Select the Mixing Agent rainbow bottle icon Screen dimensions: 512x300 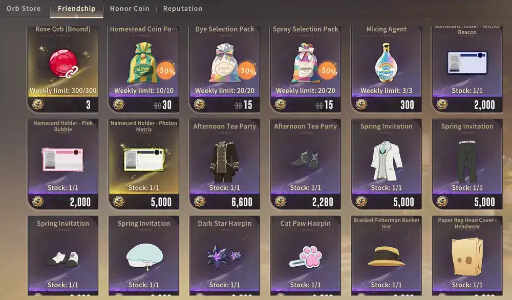point(386,62)
